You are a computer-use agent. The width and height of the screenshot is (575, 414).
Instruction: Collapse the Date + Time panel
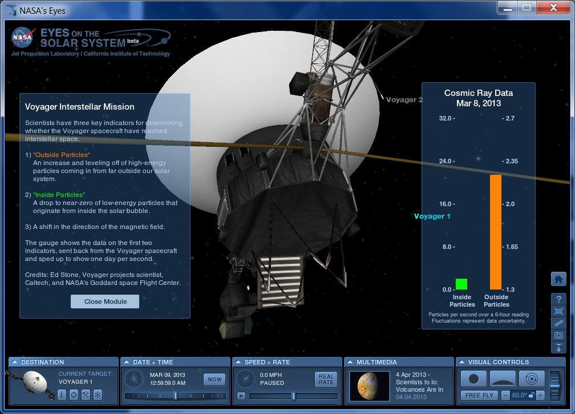click(x=126, y=362)
